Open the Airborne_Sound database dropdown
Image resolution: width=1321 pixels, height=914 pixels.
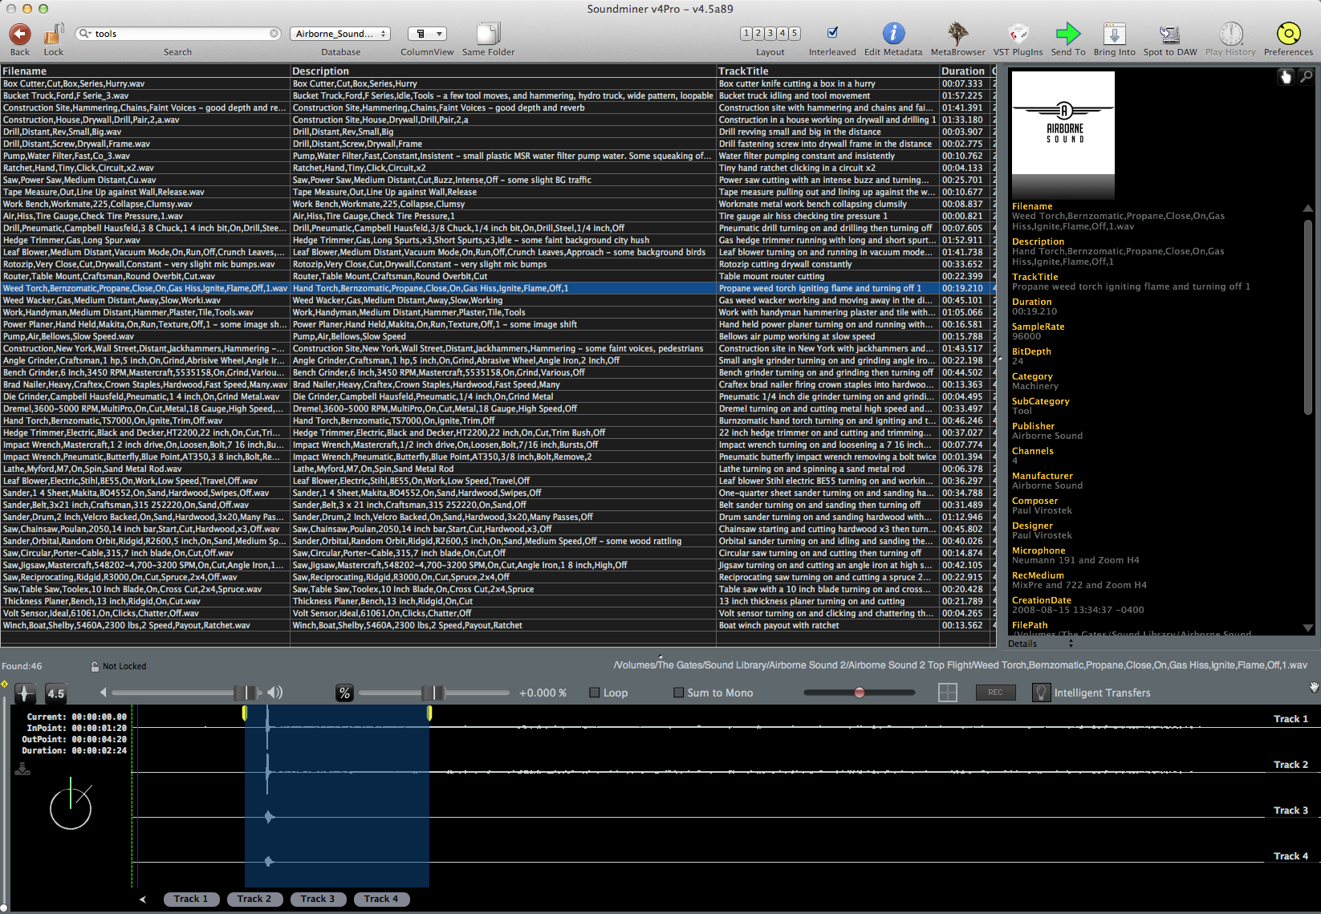340,34
